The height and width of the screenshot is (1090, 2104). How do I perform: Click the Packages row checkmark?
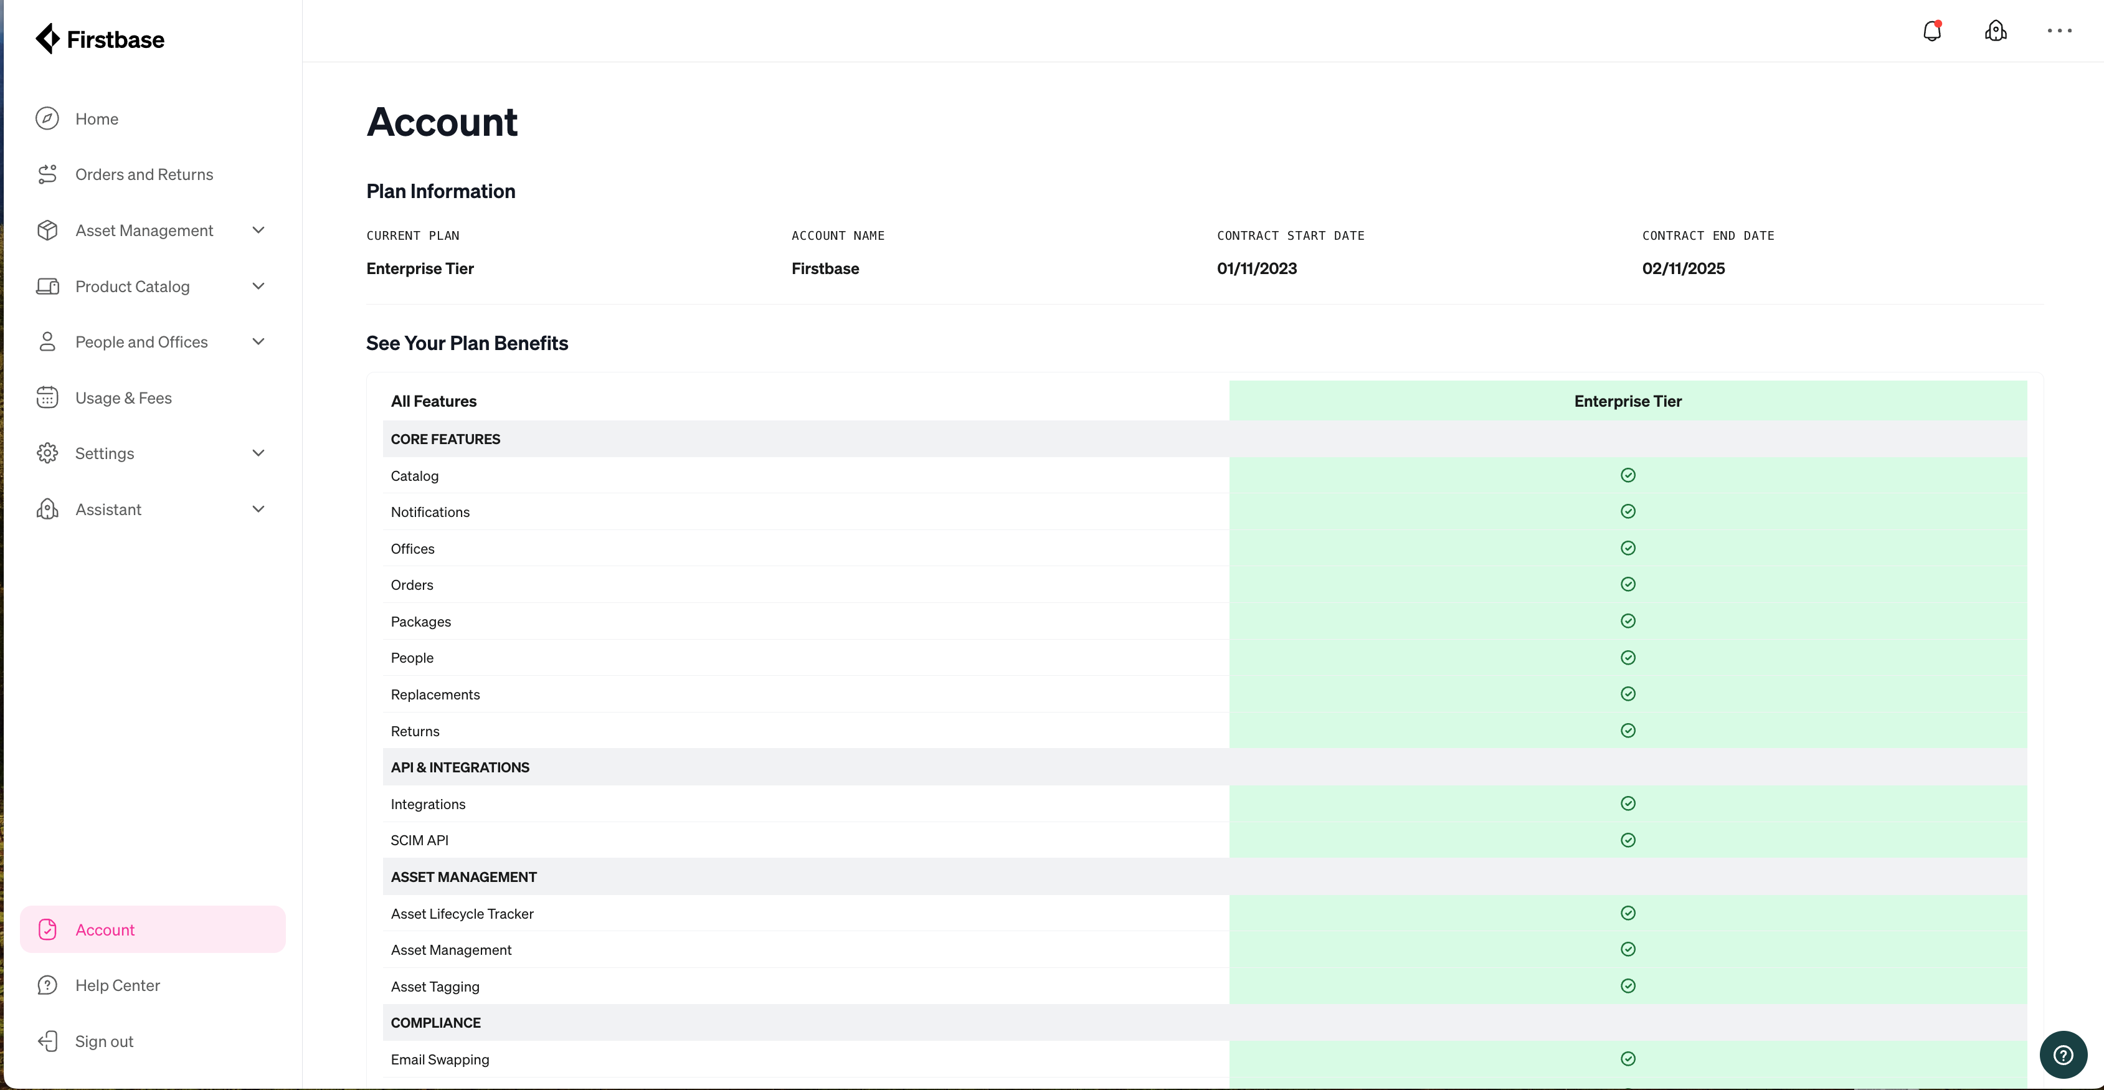[x=1628, y=620]
